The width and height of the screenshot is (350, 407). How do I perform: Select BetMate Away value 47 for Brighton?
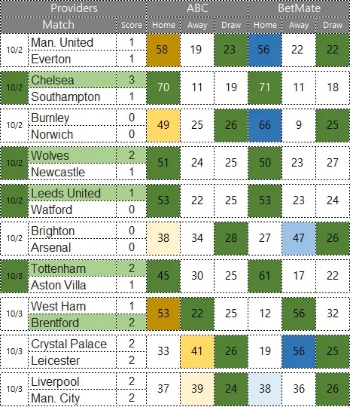click(x=299, y=238)
